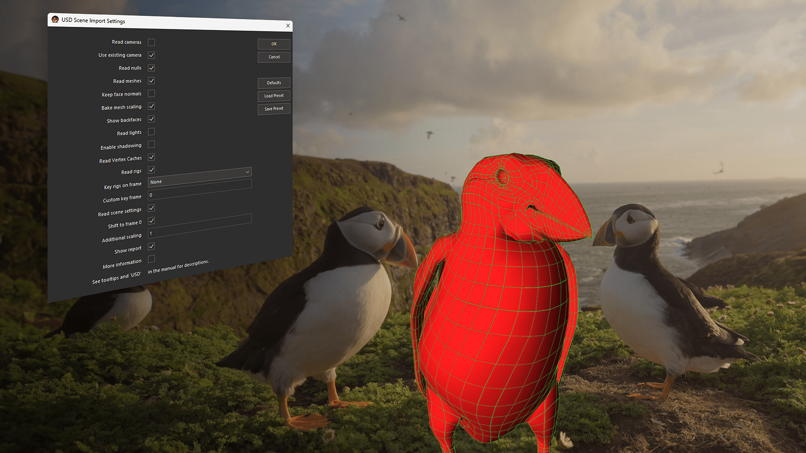Enable Keep face normals

(151, 94)
